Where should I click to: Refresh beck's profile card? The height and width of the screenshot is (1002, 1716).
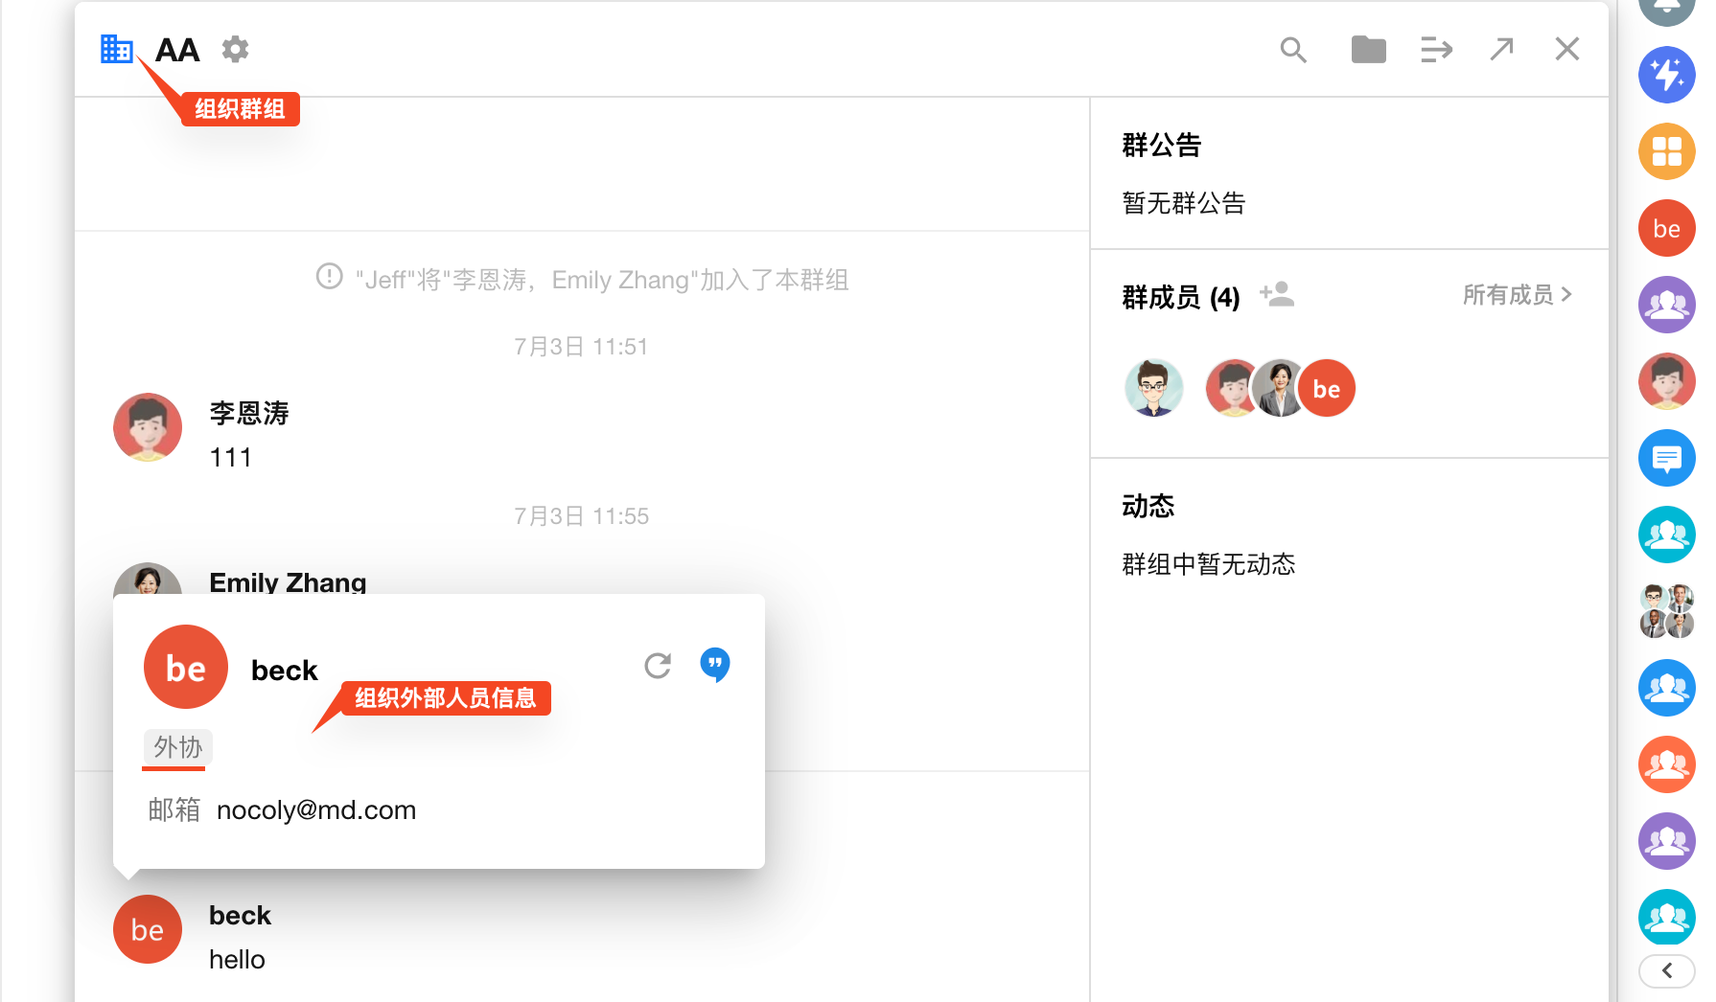click(658, 666)
